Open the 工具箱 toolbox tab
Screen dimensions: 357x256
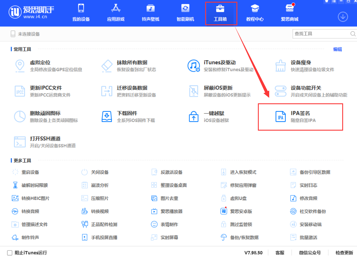220,13
